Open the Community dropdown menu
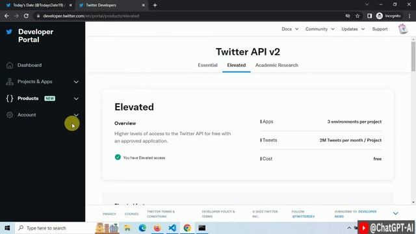Screen dimensions: 416x234 point(320,29)
